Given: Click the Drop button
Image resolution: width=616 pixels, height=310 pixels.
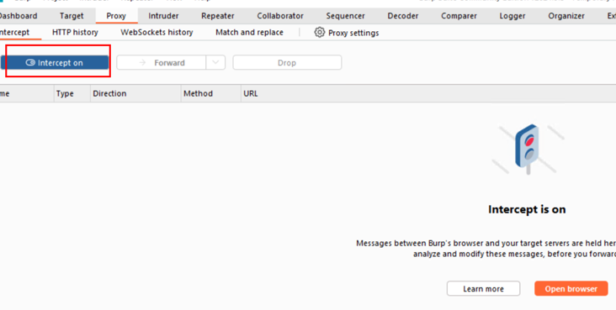Looking at the screenshot, I should [x=287, y=63].
